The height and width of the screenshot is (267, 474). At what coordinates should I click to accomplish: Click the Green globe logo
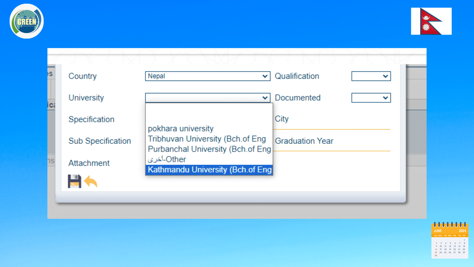27,21
